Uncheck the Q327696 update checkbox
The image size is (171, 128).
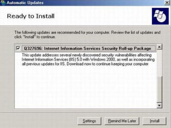(x=19, y=48)
